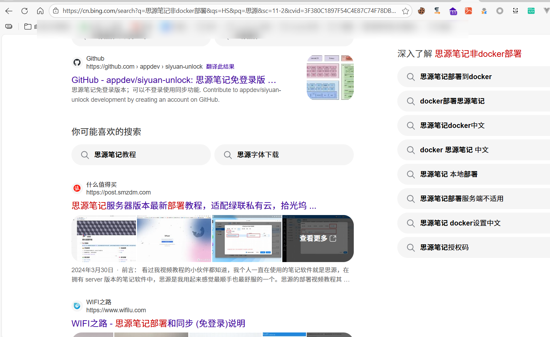Click the GitHub result description snippet
Viewport: 550px width, 337px height.
click(x=176, y=95)
